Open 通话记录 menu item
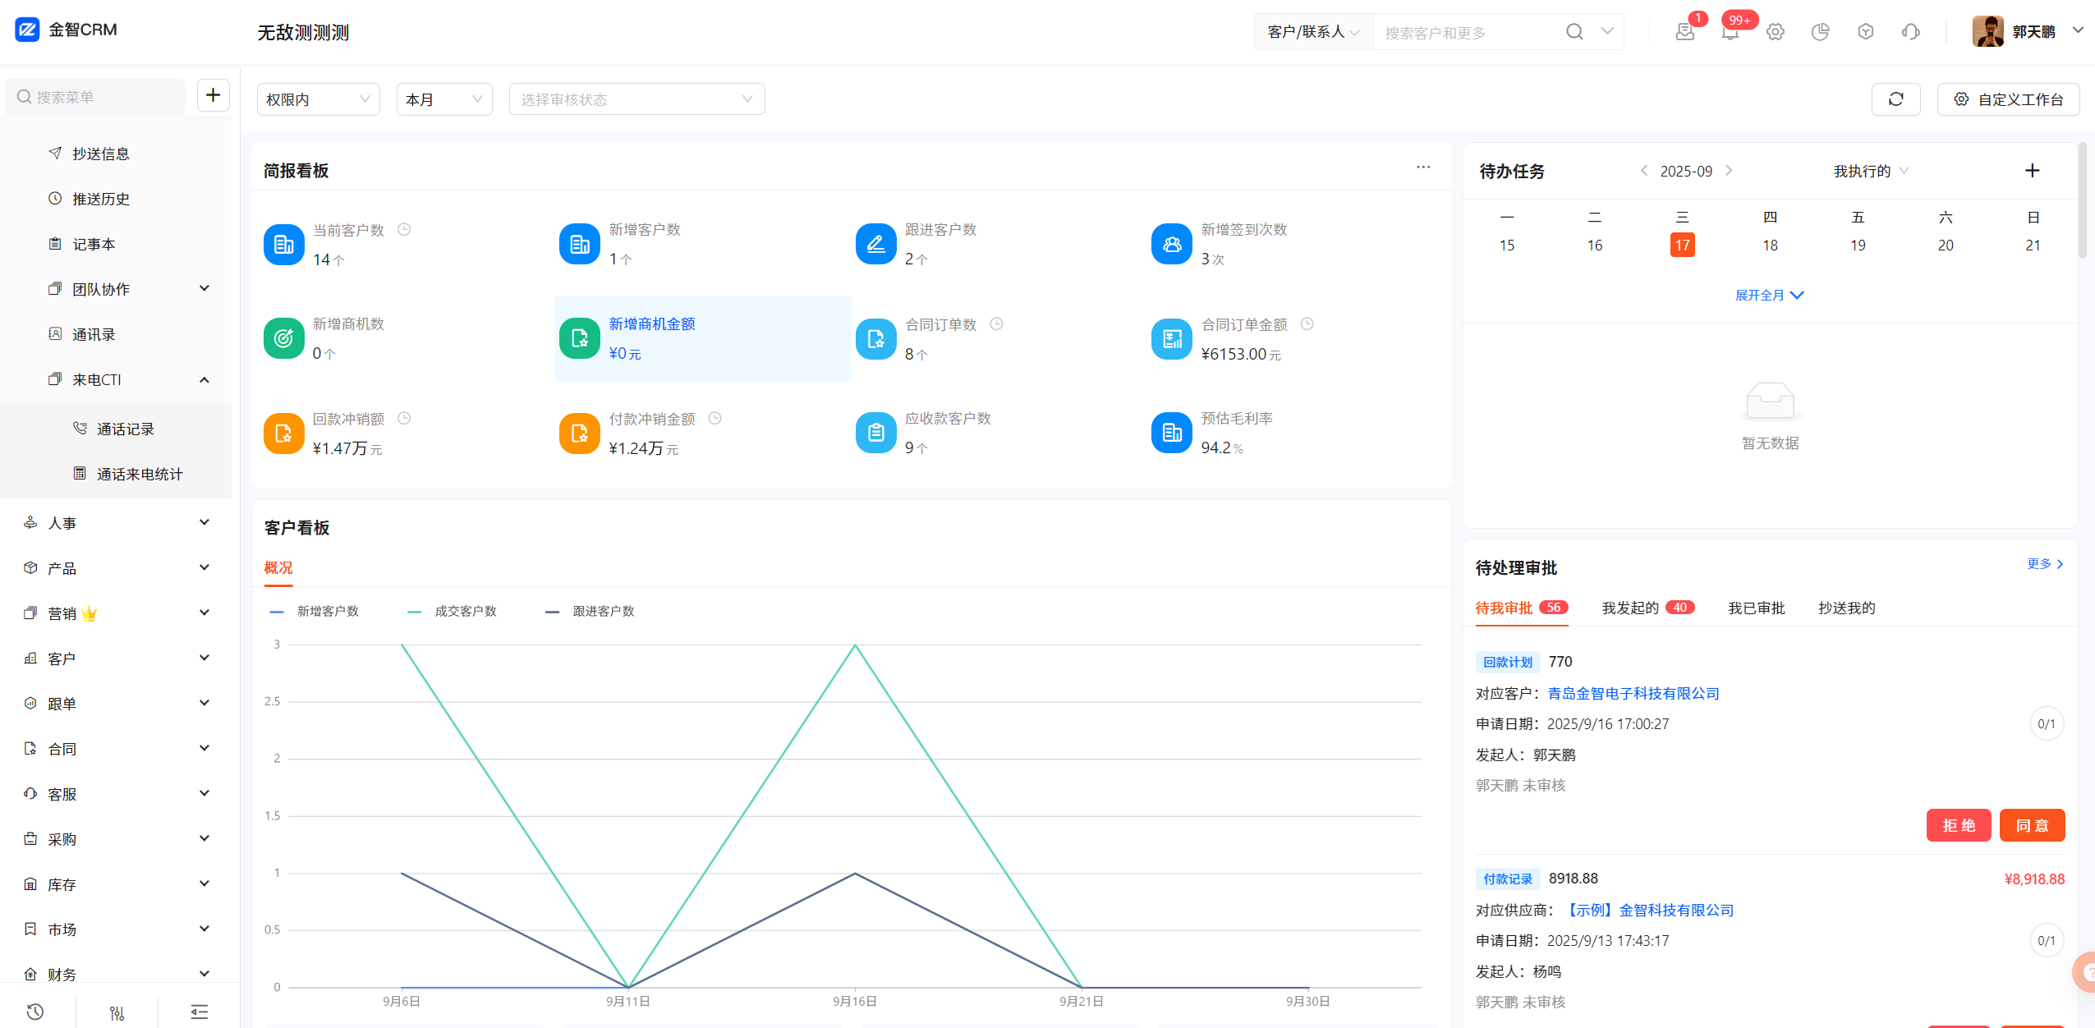 pos(125,429)
